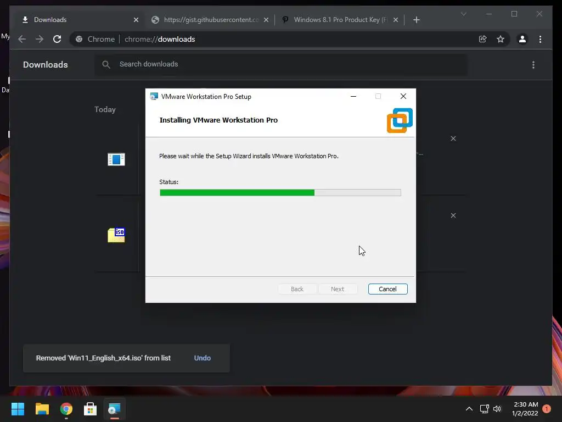
Task: Open the Chrome tab search chevron
Action: coord(463,14)
